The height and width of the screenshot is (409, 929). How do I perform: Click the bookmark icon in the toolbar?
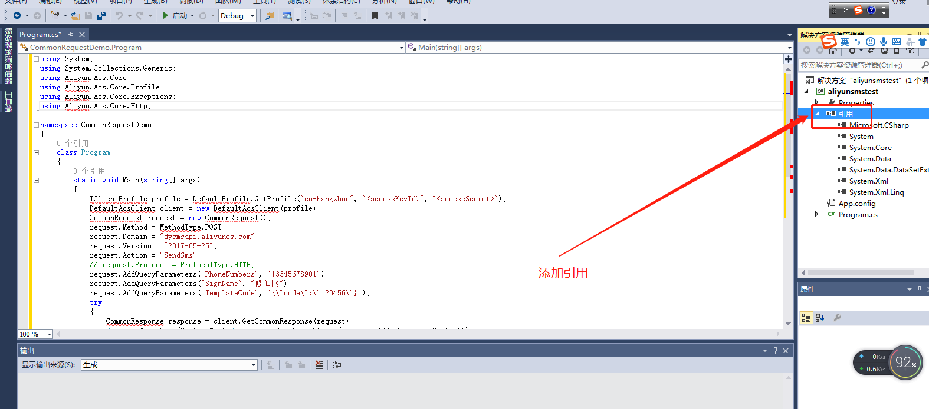coord(375,16)
